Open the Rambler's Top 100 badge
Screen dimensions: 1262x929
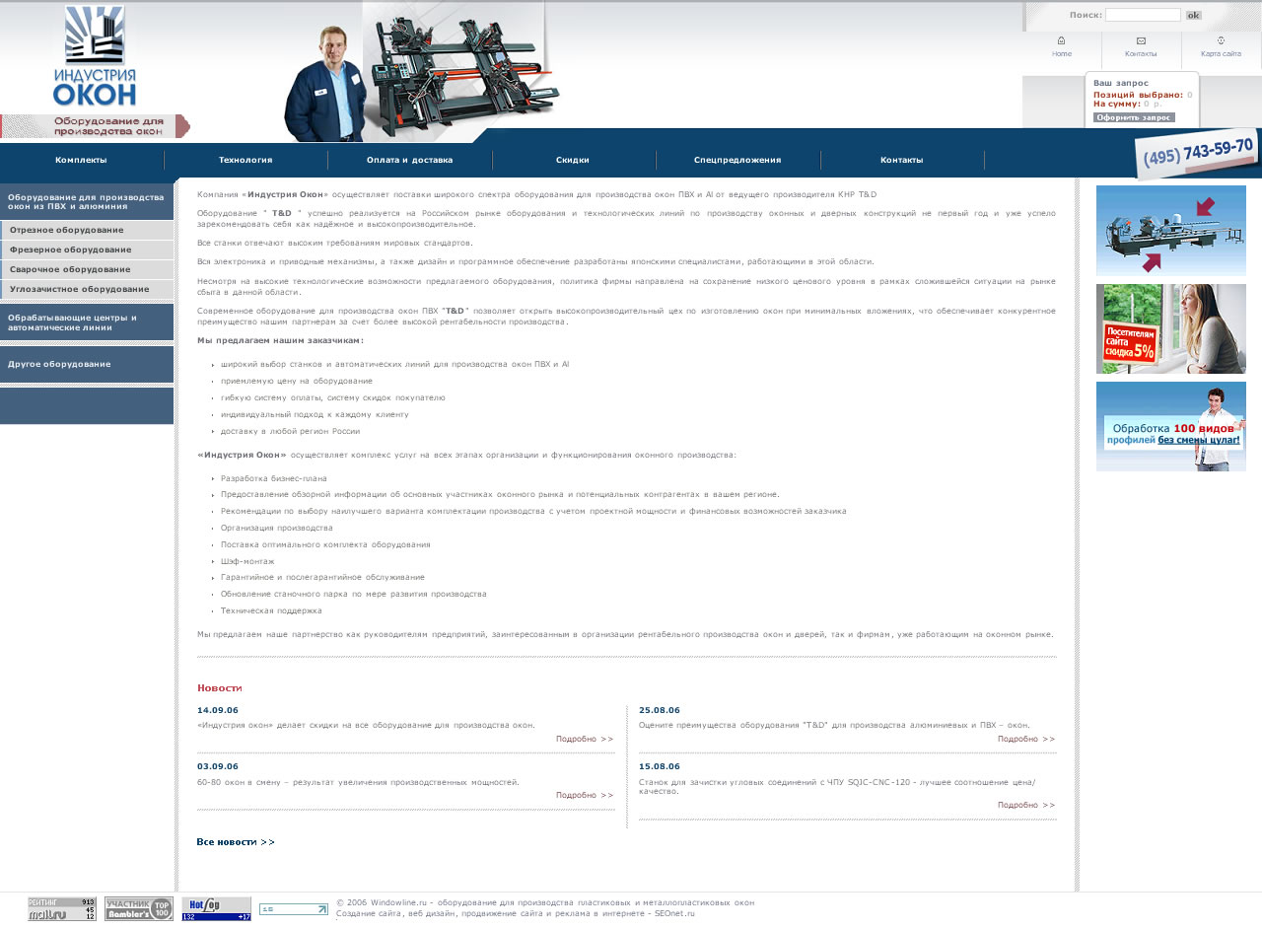139,909
